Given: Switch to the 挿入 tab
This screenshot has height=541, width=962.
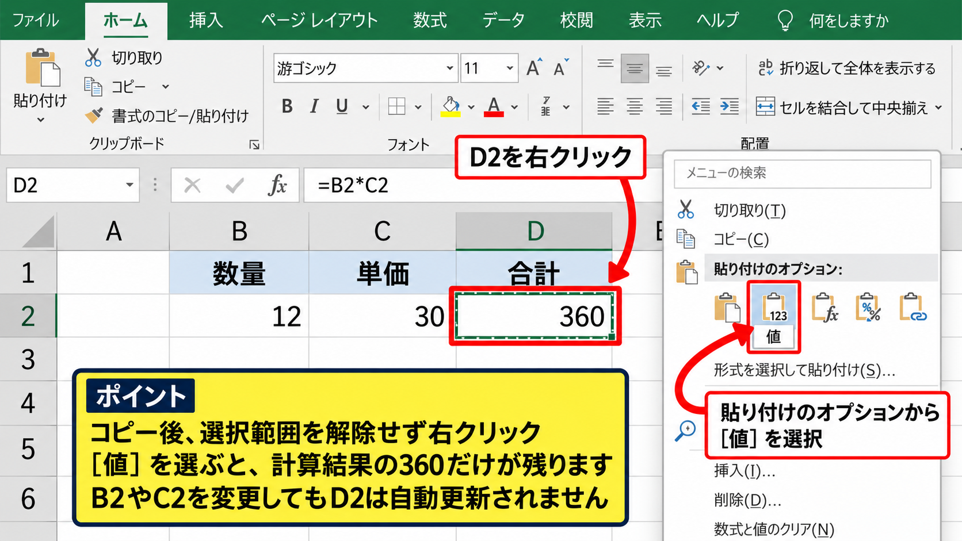Looking at the screenshot, I should (x=206, y=21).
